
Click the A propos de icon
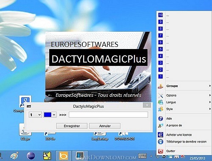[161, 126]
